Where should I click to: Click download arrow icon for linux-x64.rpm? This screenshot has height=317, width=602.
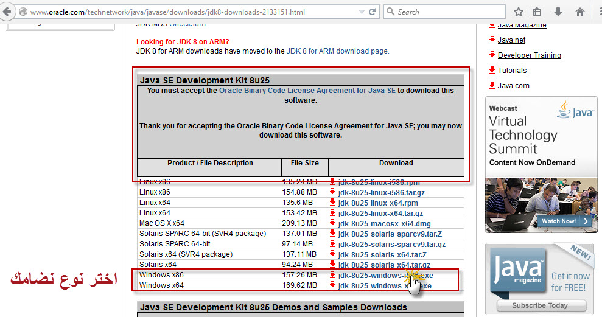pos(332,203)
